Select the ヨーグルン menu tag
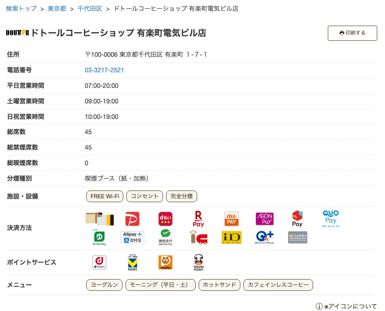This screenshot has width=385, height=311. [x=104, y=285]
